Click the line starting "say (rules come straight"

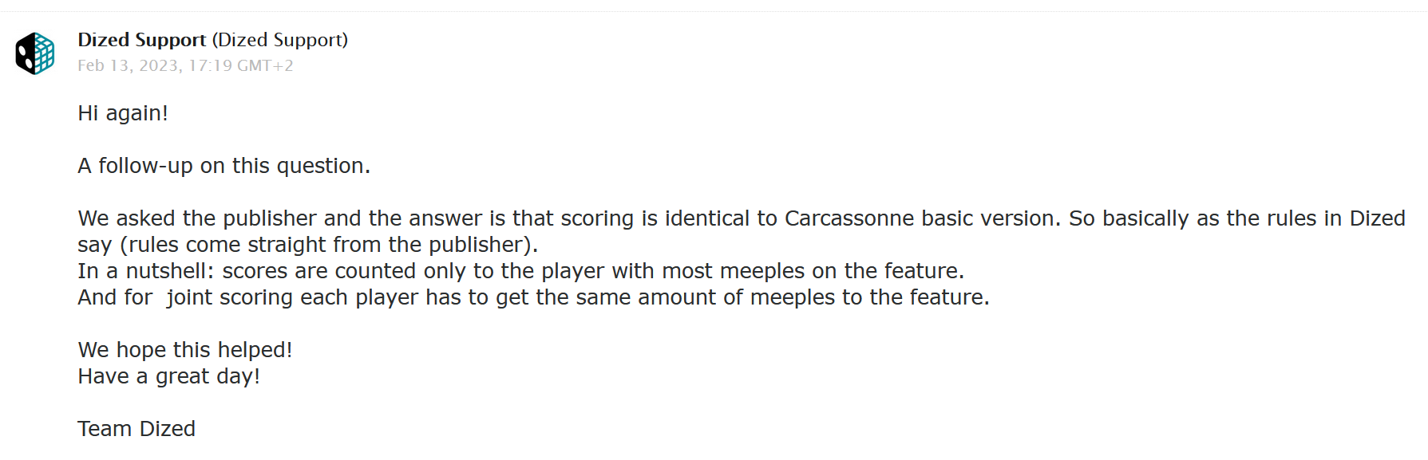(x=307, y=245)
